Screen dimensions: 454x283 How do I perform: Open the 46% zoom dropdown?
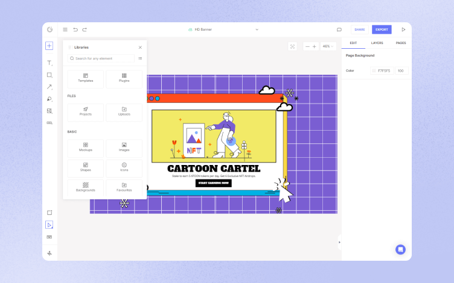pyautogui.click(x=328, y=46)
